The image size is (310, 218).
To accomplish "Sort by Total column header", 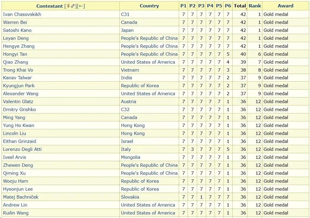I will click(240, 6).
